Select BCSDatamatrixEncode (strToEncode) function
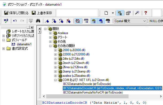 87,84
